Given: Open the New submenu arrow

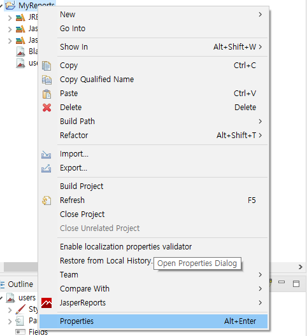Looking at the screenshot, I should click(260, 15).
